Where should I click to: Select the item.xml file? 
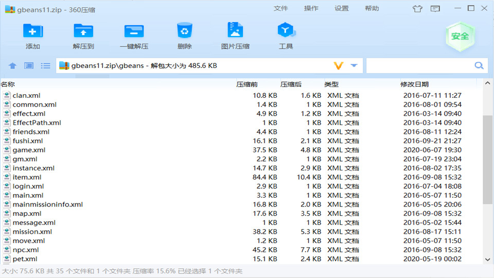click(27, 177)
